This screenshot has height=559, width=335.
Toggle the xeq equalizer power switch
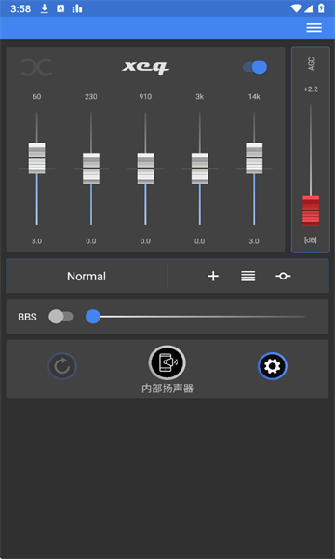tap(255, 67)
